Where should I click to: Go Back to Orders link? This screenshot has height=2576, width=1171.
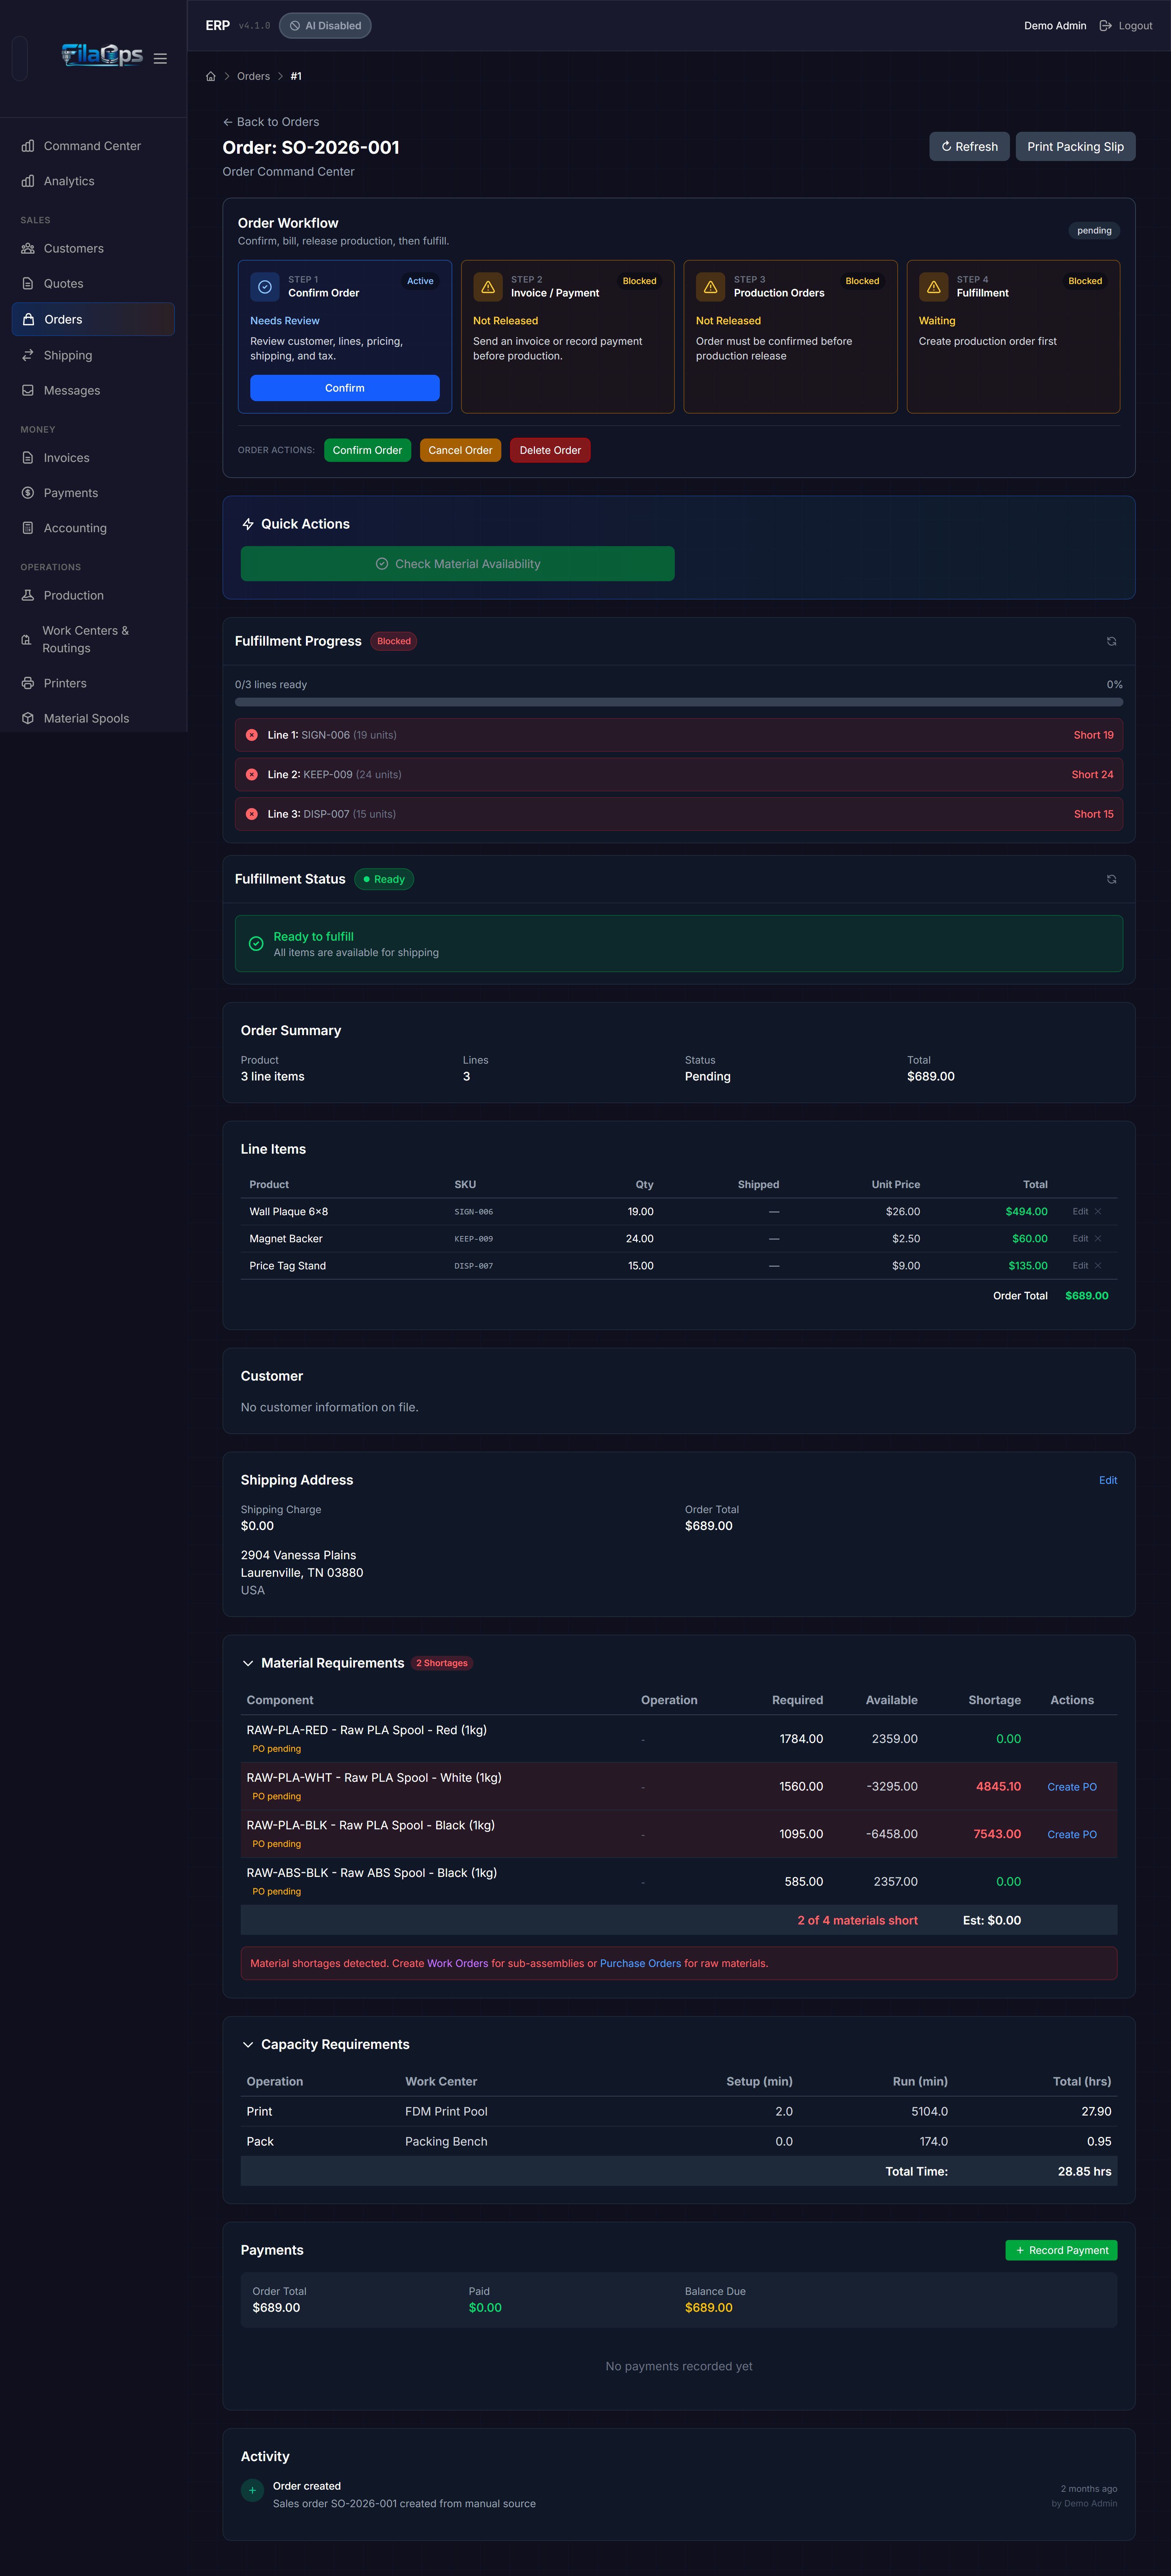[x=271, y=122]
